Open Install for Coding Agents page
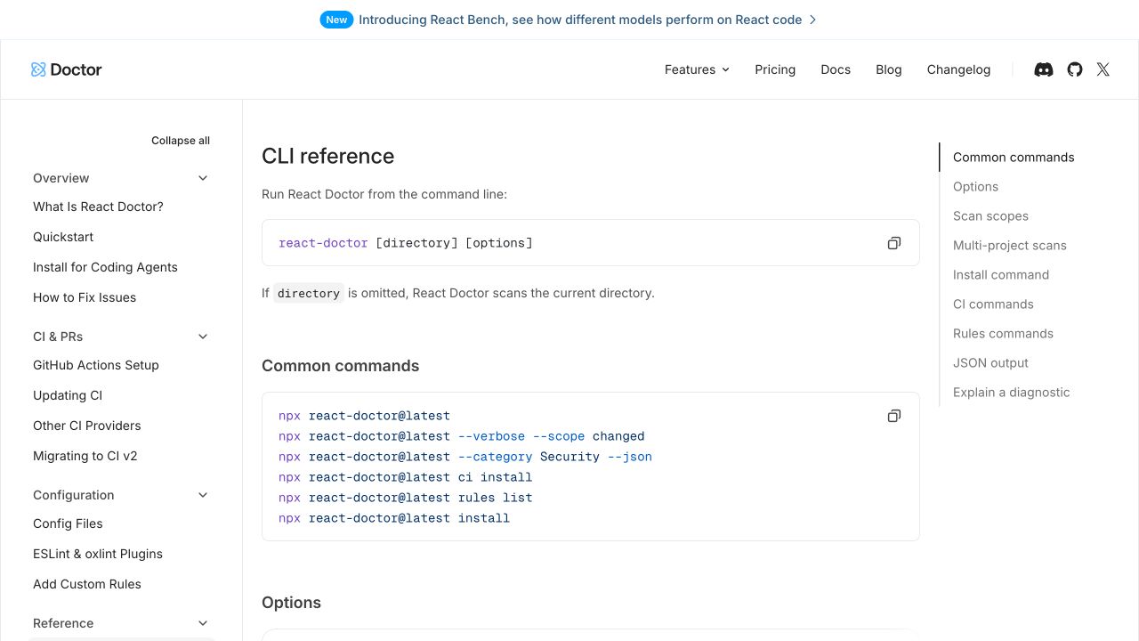 (x=105, y=267)
